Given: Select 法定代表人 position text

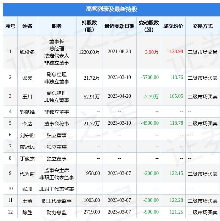Looking at the screenshot, I should (x=57, y=56).
